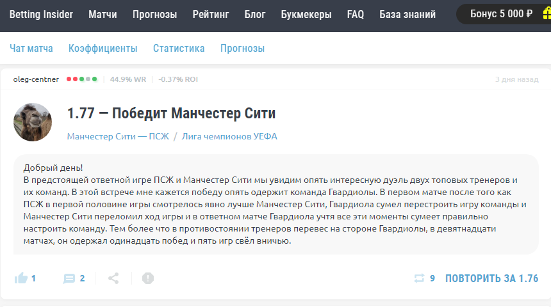The height and width of the screenshot is (307, 551).
Task: Click the share icon under the prediction
Action: tap(113, 278)
